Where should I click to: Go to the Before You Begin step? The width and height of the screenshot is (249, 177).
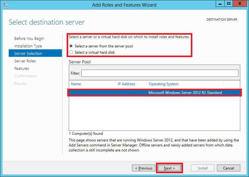click(29, 39)
